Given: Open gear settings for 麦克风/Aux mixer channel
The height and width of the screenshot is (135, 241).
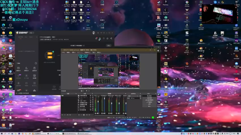Looking at the screenshot, I should (95, 113).
